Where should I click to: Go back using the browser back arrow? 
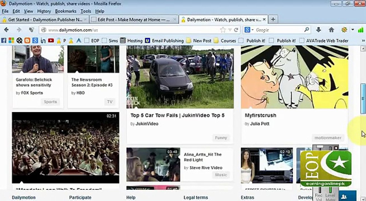tap(6, 30)
